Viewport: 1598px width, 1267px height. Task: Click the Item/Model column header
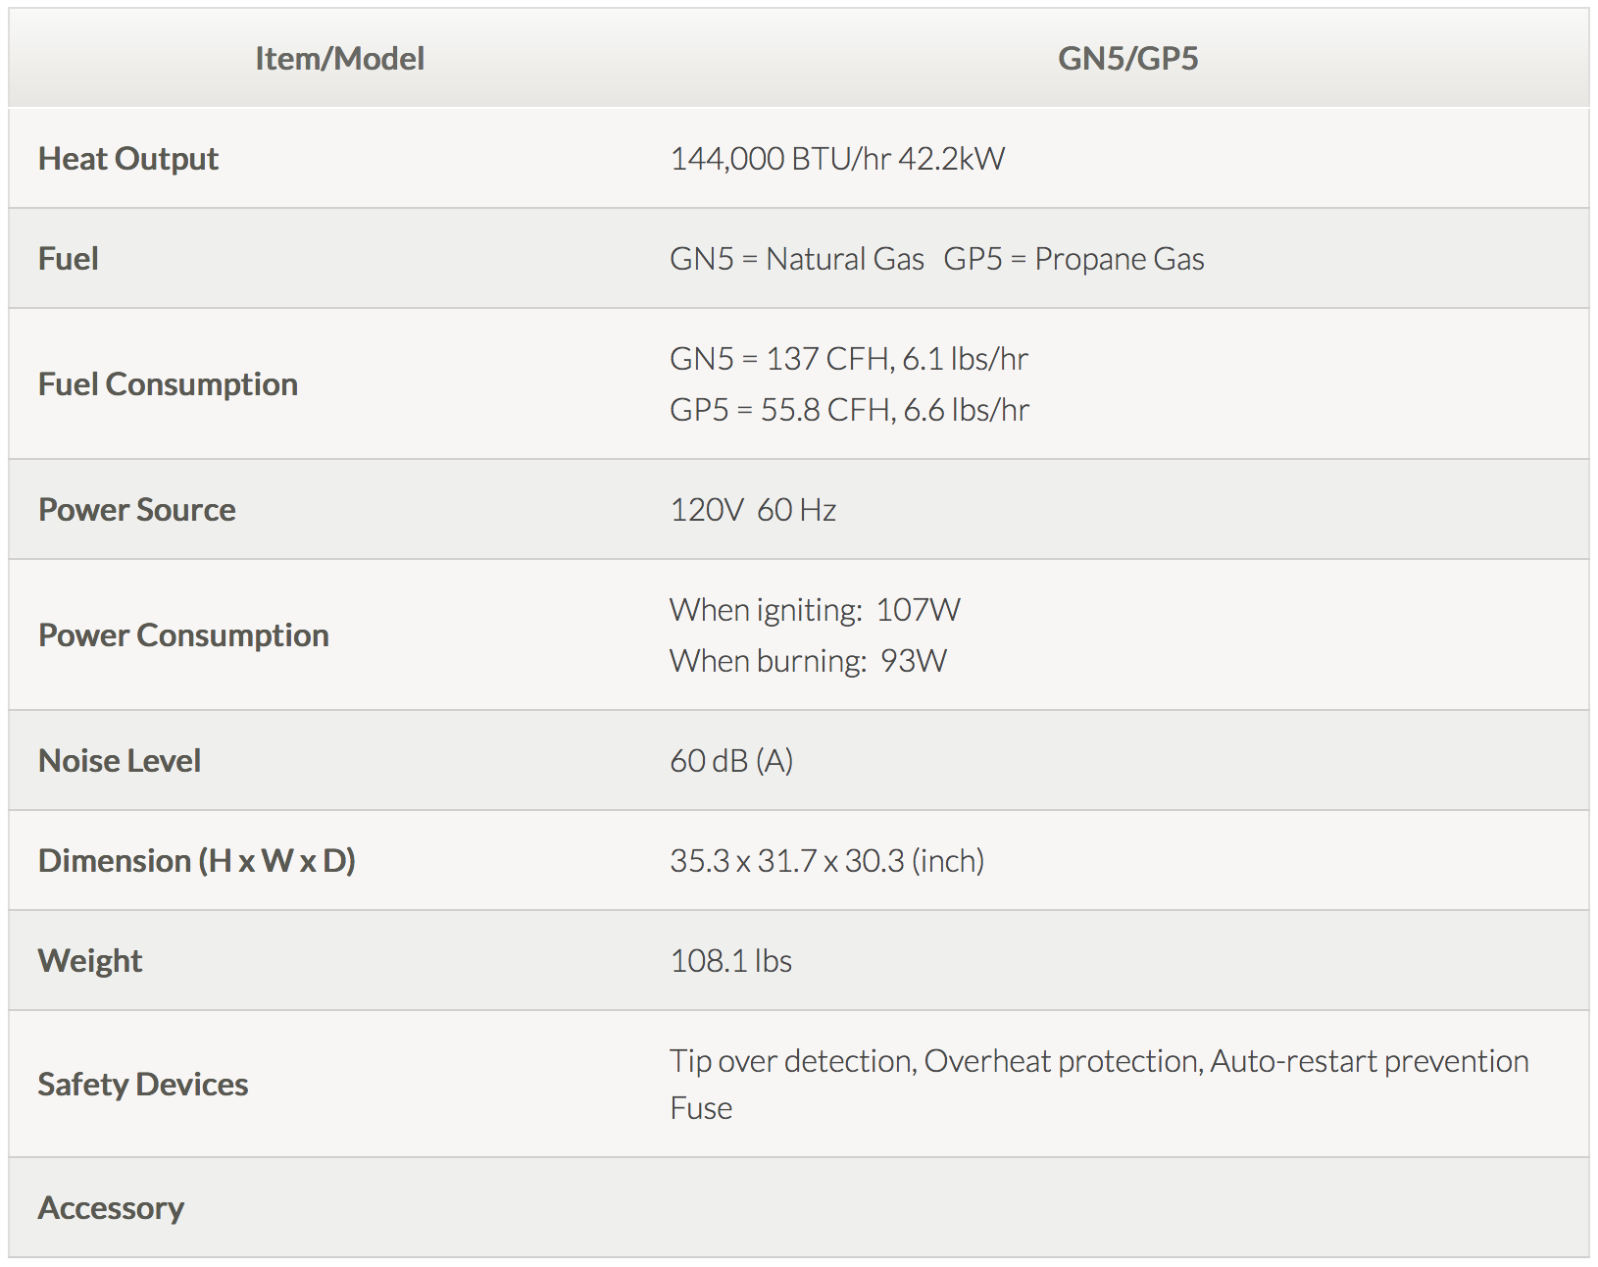click(x=339, y=59)
